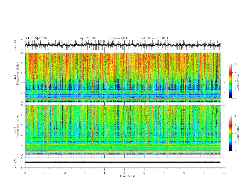
Task: Click the ch.2 "Frequency (kHz)" axis label
Action: point(18,126)
